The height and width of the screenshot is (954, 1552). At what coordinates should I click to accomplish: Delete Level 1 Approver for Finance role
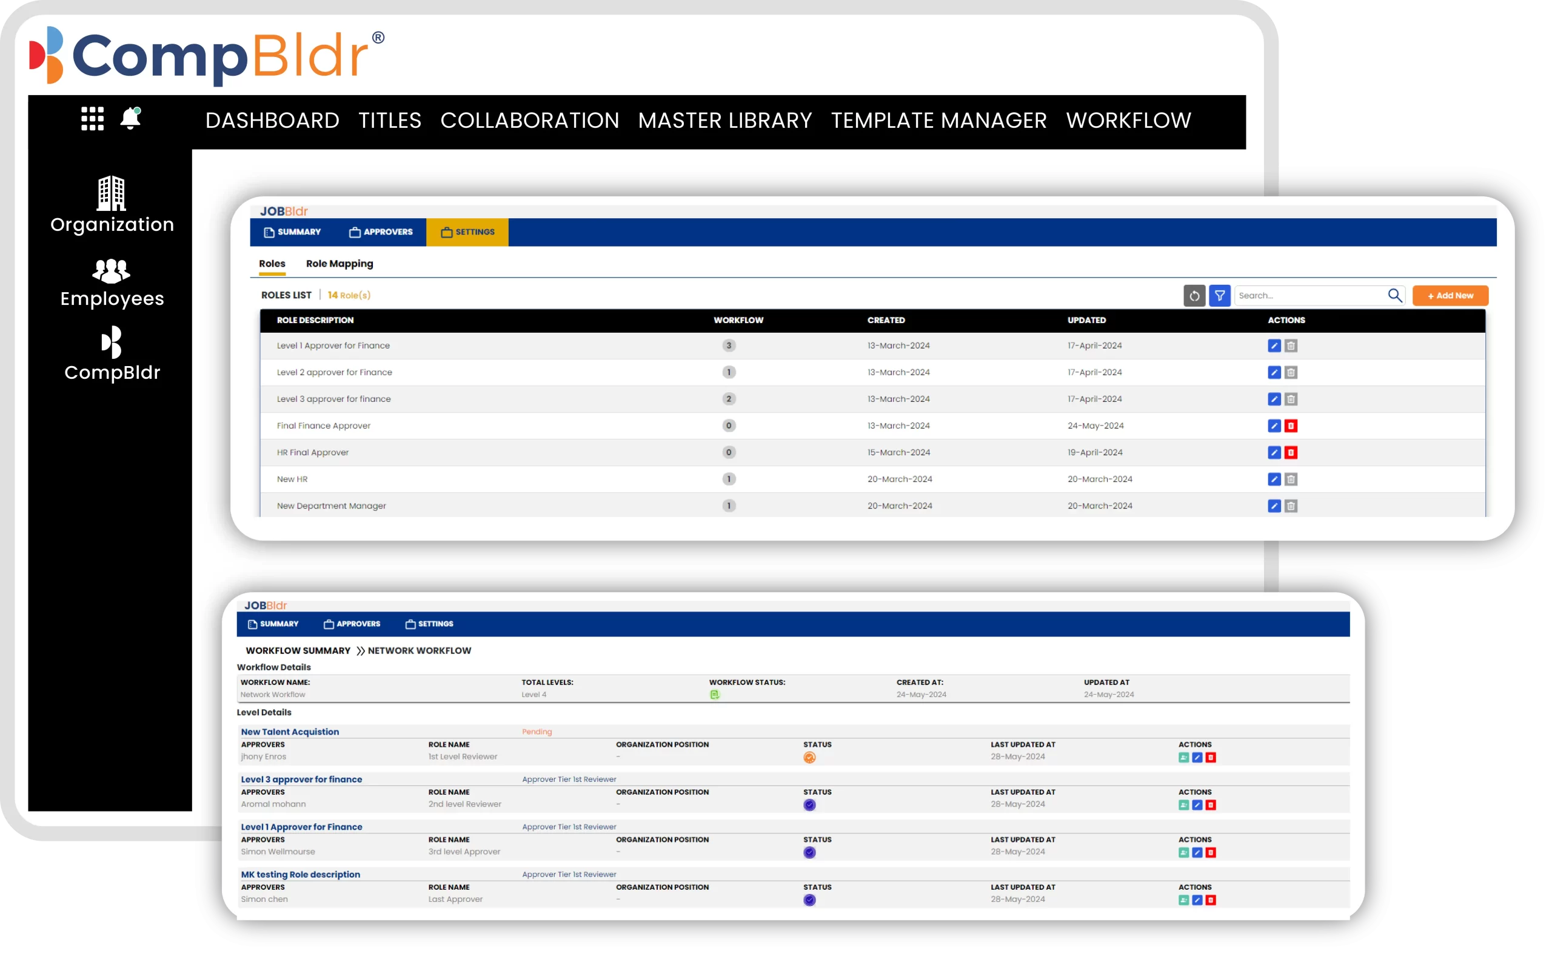click(x=1291, y=345)
